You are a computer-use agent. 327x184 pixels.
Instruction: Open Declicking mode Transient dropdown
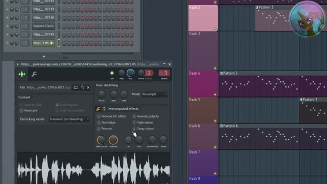pyautogui.click(x=69, y=119)
